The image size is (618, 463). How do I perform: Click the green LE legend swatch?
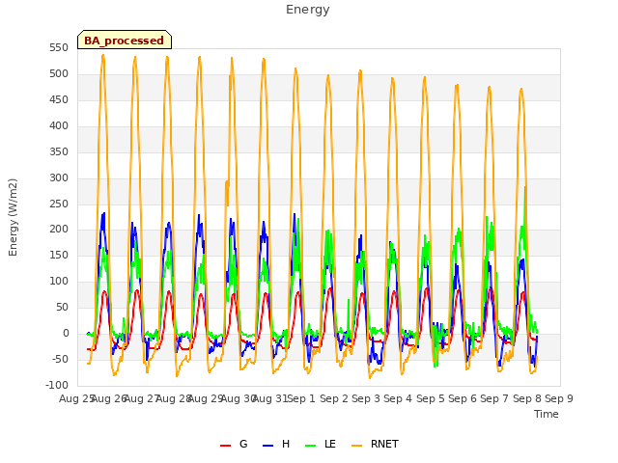pyautogui.click(x=311, y=446)
